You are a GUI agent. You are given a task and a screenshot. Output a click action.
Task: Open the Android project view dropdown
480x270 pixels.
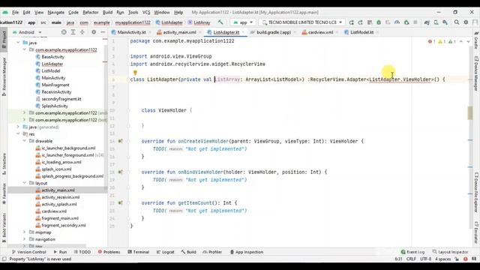[27, 32]
